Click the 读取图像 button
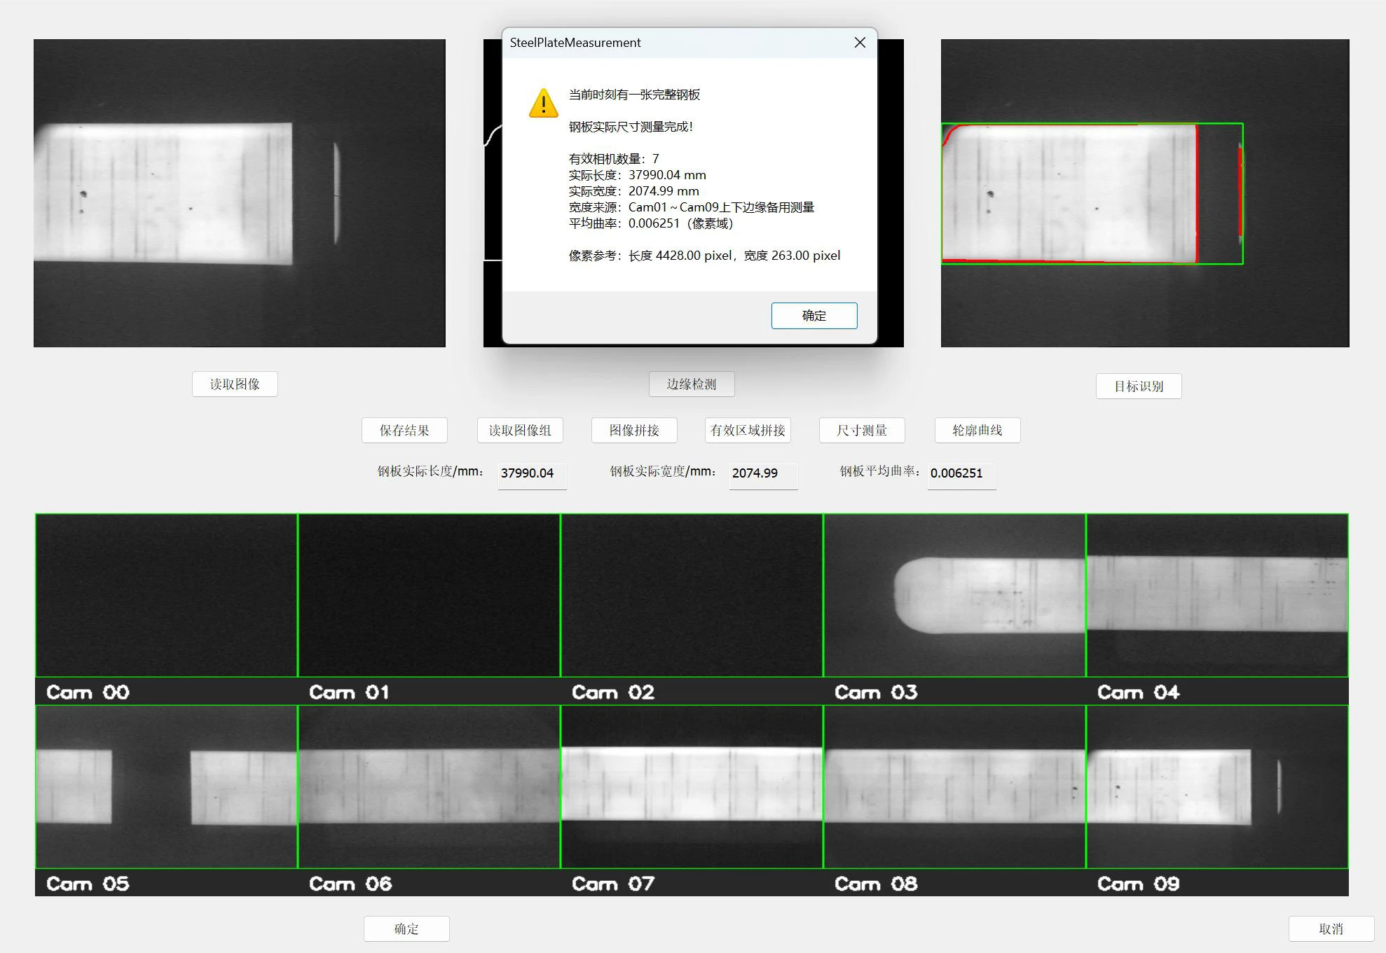 point(235,384)
